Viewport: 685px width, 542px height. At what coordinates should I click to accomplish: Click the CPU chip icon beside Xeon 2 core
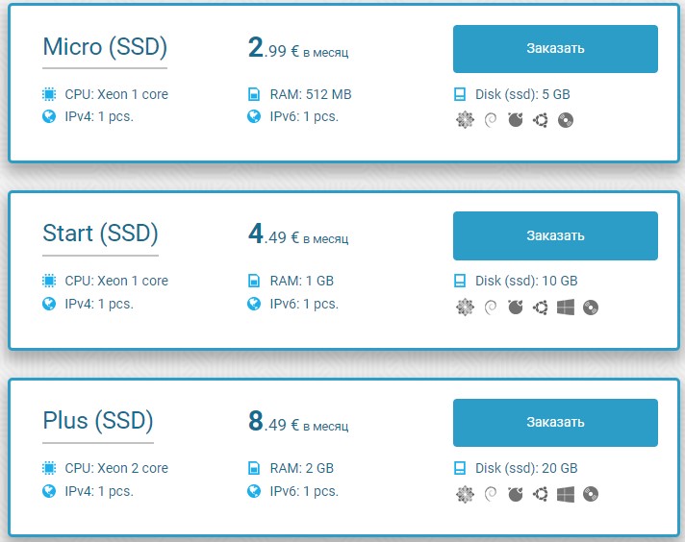click(49, 468)
